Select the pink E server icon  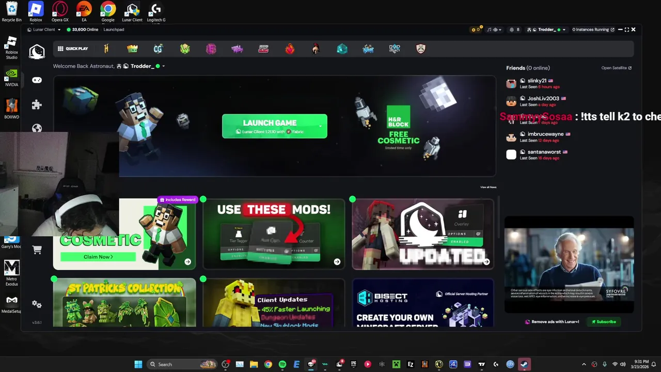click(211, 49)
